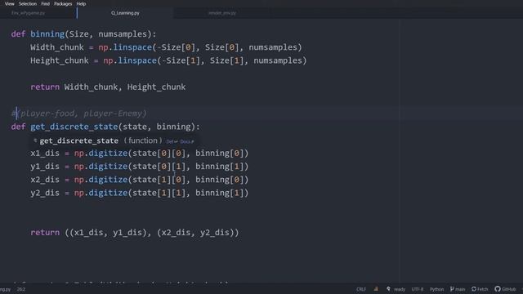Viewport: 523px width, 294px height.
Task: Click the linter warning icon in status bar
Action: [376, 289]
